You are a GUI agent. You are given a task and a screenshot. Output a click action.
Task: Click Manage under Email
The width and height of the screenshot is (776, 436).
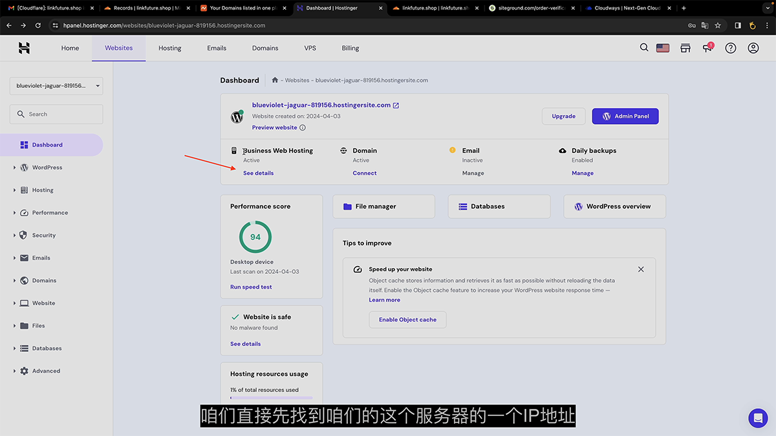[473, 173]
